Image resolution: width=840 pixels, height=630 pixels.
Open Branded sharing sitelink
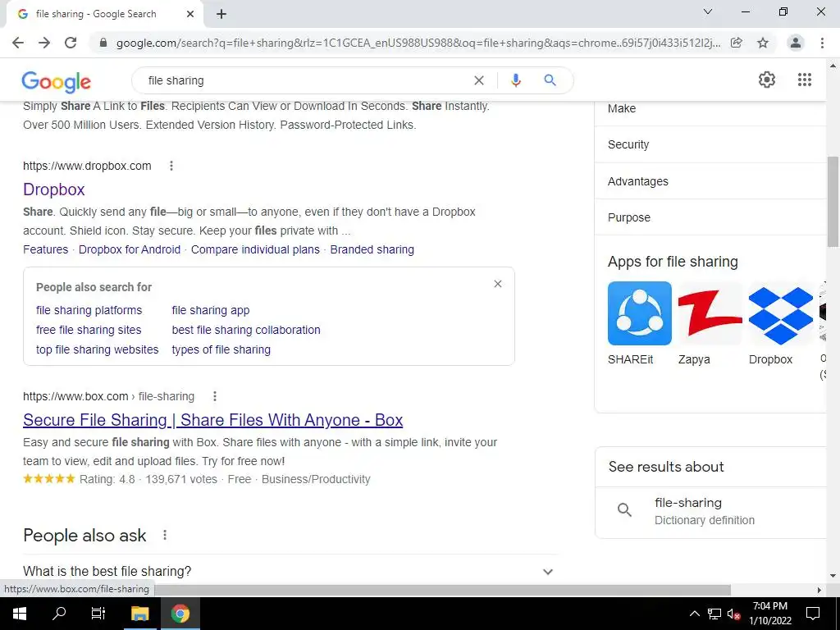372,249
